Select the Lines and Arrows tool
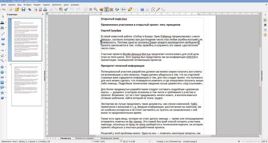This screenshot has width=268, height=143. 2,50
